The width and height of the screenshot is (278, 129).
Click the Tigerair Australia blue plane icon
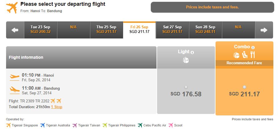(42, 125)
